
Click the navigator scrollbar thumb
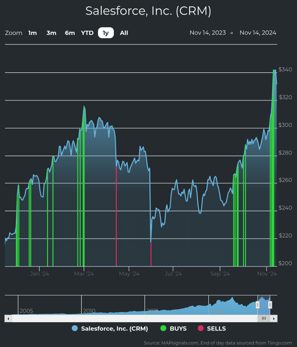(x=264, y=319)
